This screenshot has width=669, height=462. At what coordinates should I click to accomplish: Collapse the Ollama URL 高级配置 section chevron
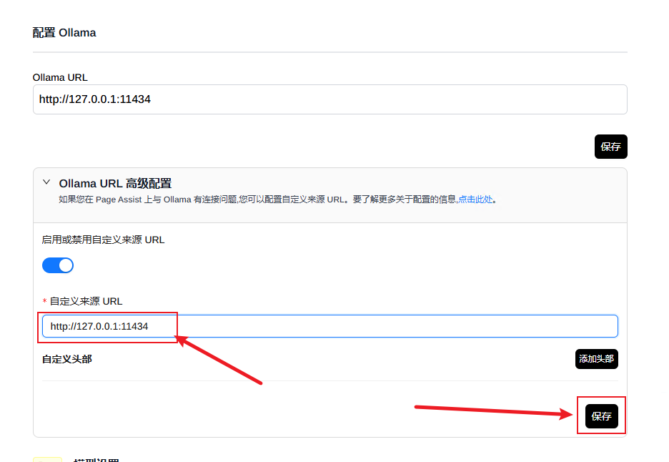pos(46,182)
